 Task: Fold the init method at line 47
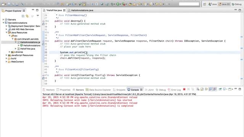(x=48, y=75)
